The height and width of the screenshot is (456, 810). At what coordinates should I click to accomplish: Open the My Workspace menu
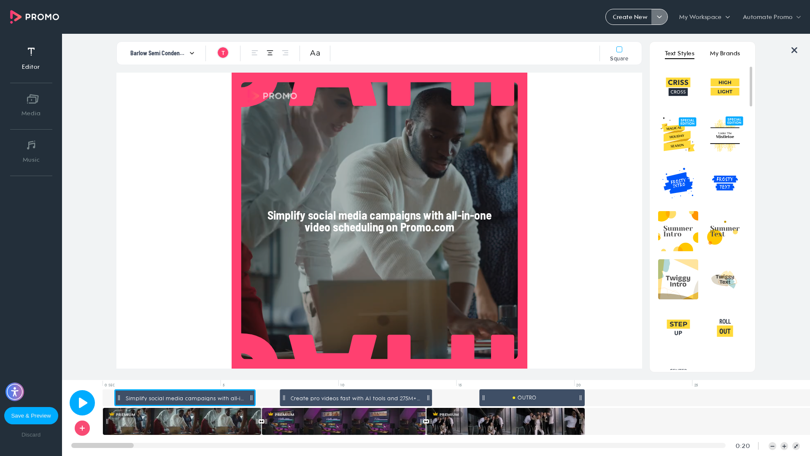[x=705, y=17]
